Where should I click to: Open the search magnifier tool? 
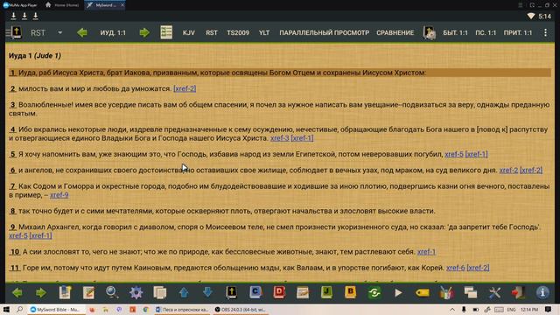tap(112, 292)
